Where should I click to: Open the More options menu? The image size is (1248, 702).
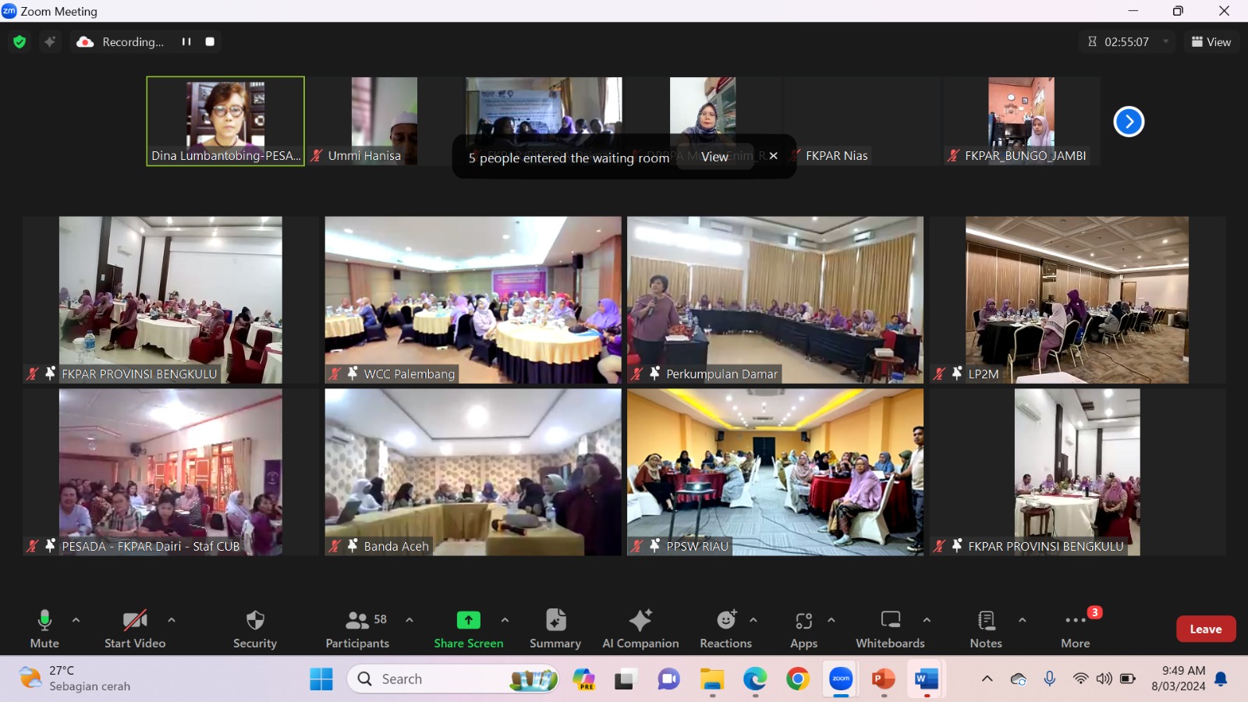click(1076, 629)
